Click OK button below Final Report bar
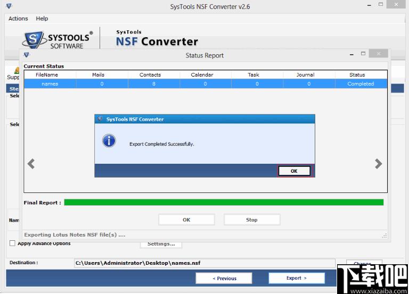 point(186,220)
